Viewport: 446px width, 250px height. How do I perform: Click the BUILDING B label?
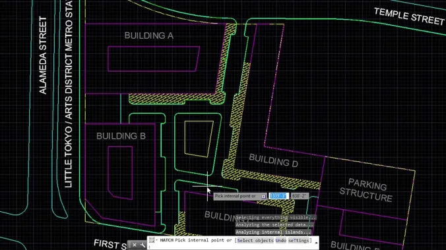(121, 136)
